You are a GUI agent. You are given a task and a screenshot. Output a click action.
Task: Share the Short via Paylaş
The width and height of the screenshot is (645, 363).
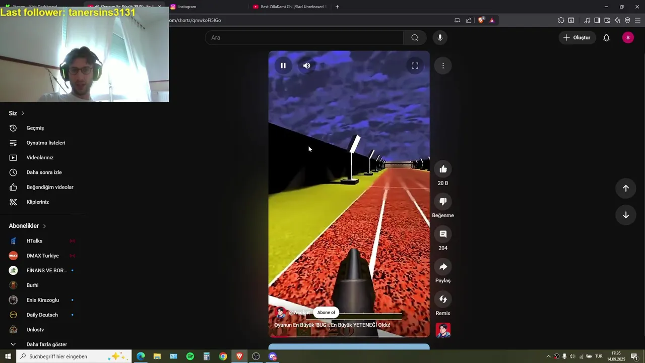pyautogui.click(x=443, y=267)
